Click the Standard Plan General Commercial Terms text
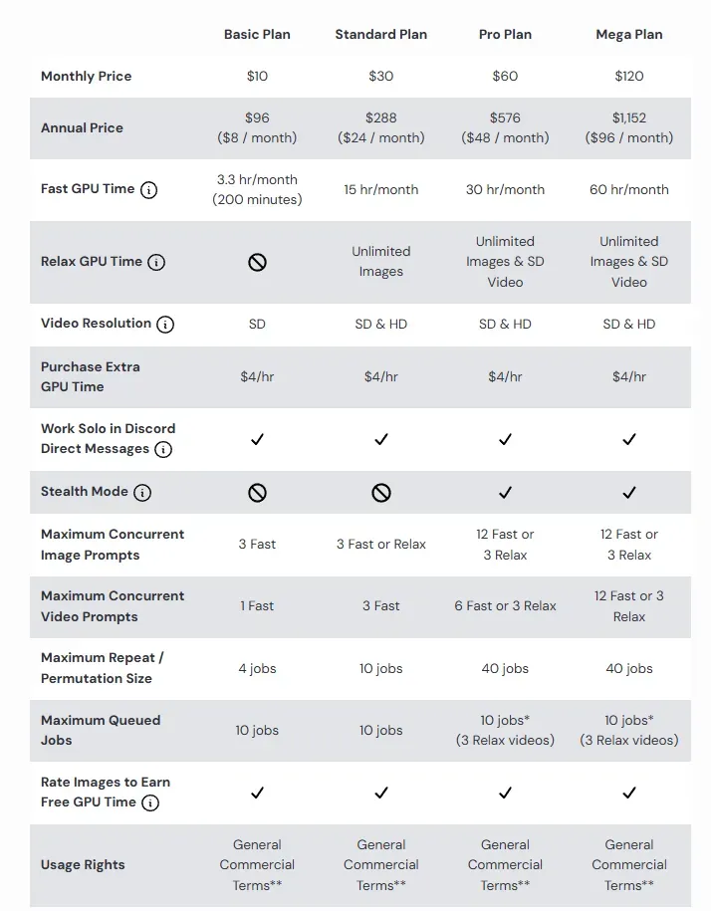711x911 pixels. pyautogui.click(x=381, y=864)
